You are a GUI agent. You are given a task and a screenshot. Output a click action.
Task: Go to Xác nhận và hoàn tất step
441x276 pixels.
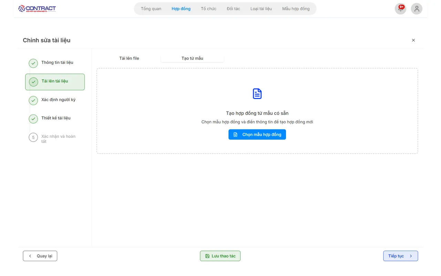(x=58, y=139)
